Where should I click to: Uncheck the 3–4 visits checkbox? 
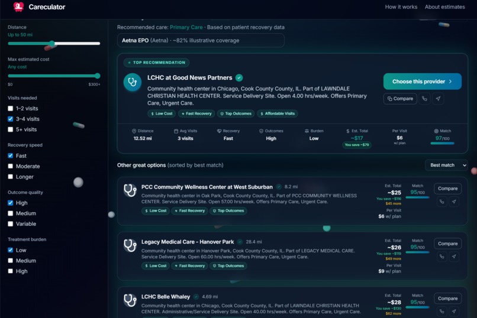tap(10, 119)
